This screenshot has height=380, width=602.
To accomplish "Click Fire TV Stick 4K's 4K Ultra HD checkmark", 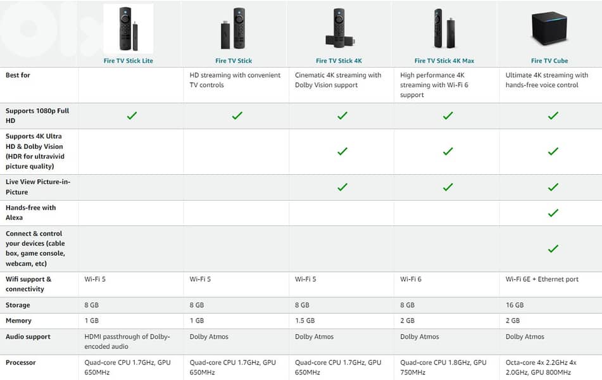I will (342, 151).
